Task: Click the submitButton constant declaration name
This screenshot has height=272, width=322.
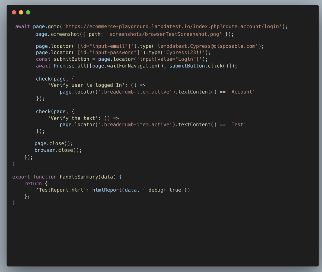Action: [71, 59]
